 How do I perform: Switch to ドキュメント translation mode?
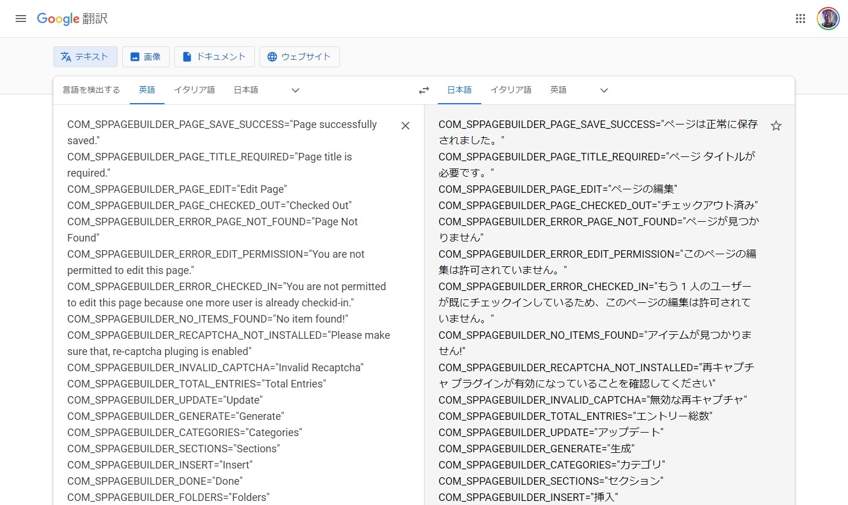point(214,57)
